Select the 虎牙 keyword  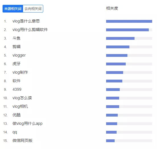tap(16, 64)
